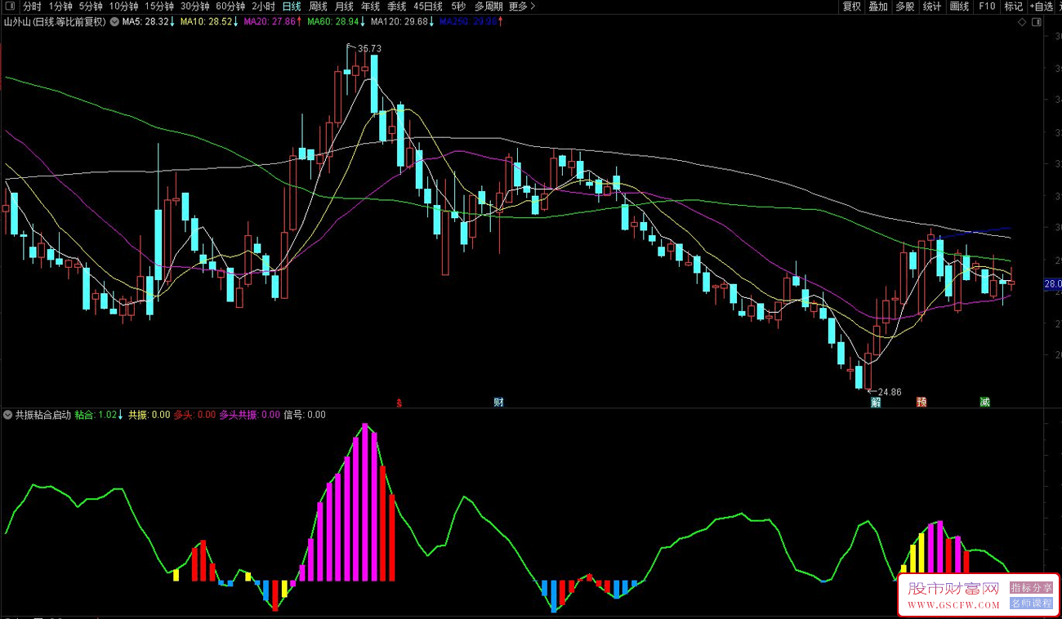Click the 叠加 overlay button
This screenshot has width=1062, height=619.
[878, 6]
